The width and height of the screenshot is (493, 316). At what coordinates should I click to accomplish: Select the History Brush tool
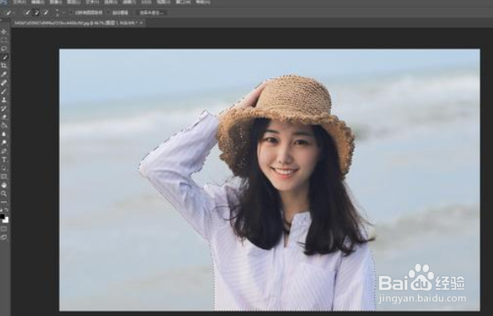pos(4,108)
